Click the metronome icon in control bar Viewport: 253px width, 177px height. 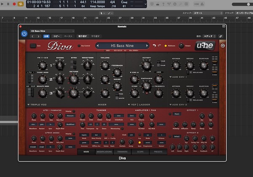202,4
